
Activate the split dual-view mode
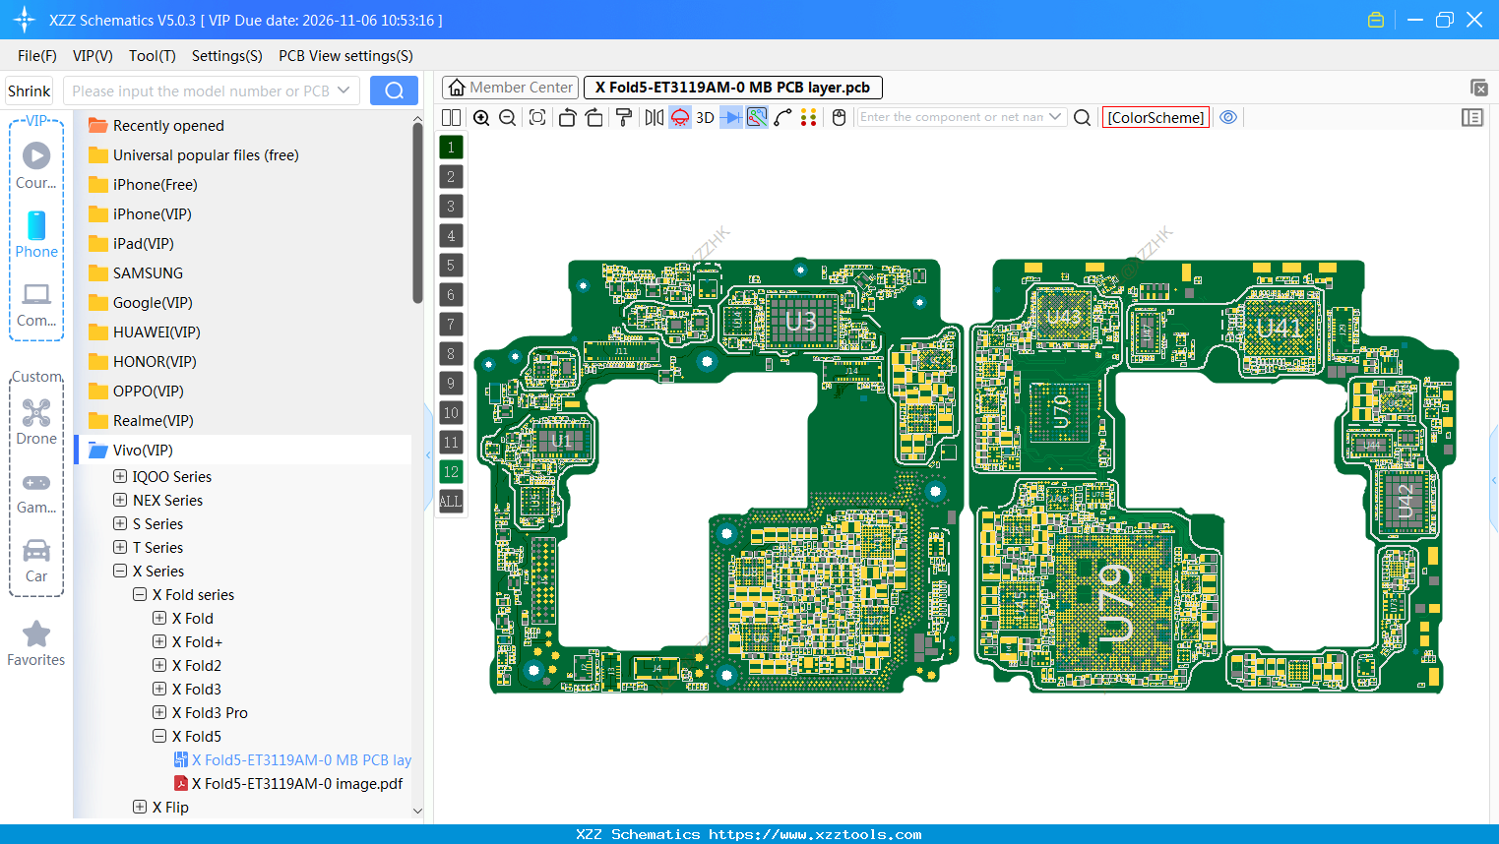pos(450,117)
